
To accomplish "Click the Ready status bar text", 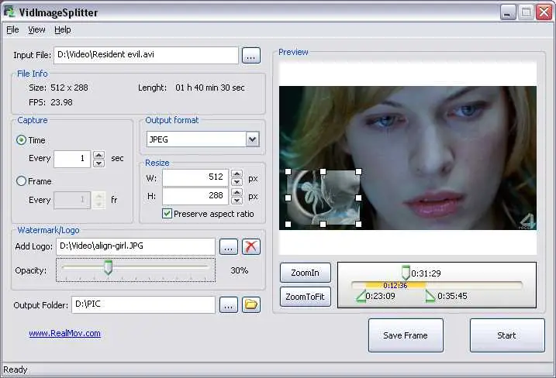I will click(x=16, y=369).
